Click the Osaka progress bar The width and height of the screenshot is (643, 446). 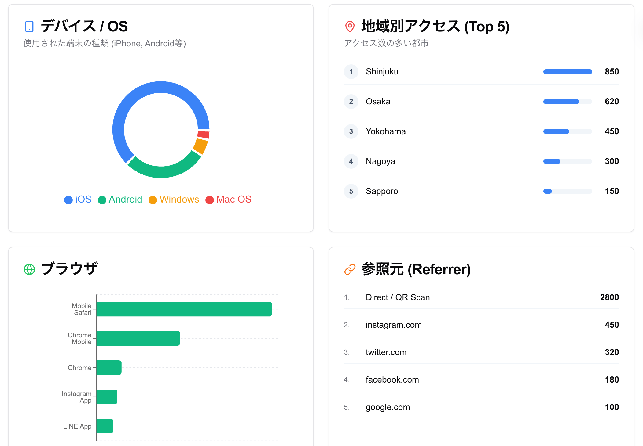(x=567, y=102)
